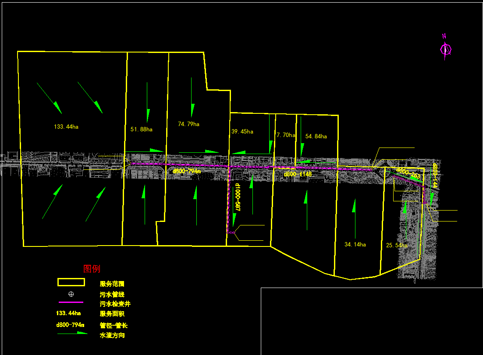Click the 34.14ha area label
The width and height of the screenshot is (483, 355).
[355, 245]
